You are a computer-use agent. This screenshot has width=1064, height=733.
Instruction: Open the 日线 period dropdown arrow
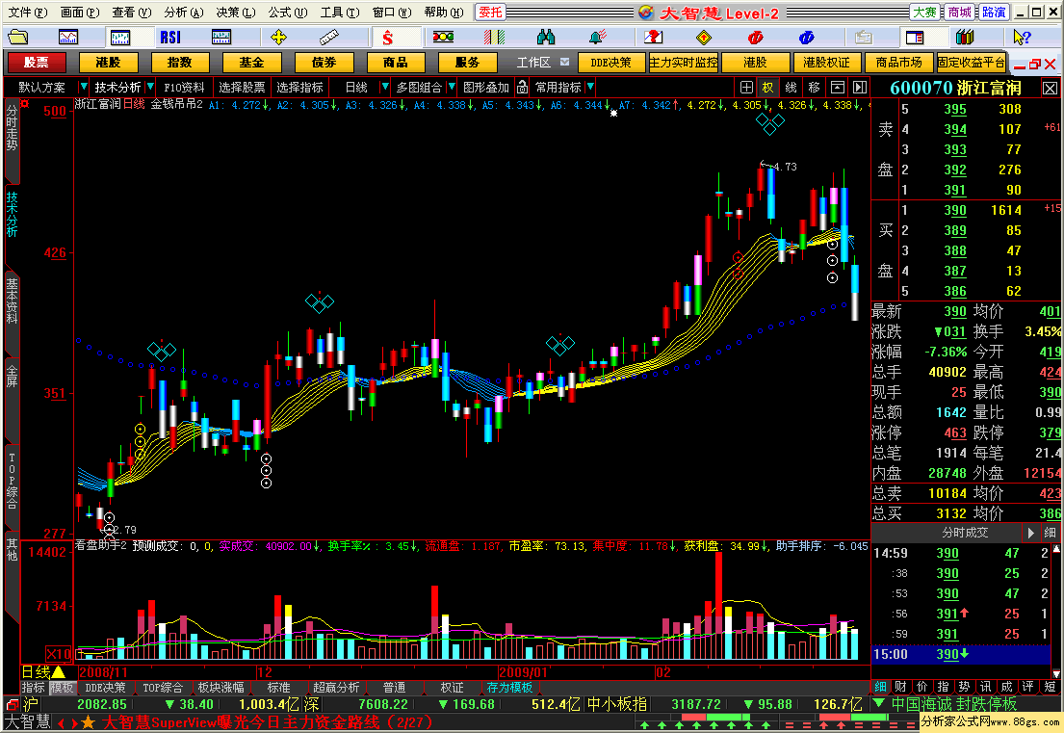coord(385,87)
